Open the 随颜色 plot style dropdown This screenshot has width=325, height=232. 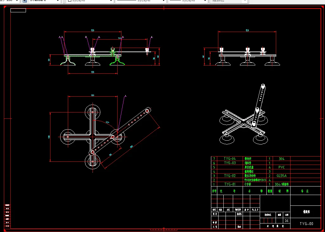229,1
